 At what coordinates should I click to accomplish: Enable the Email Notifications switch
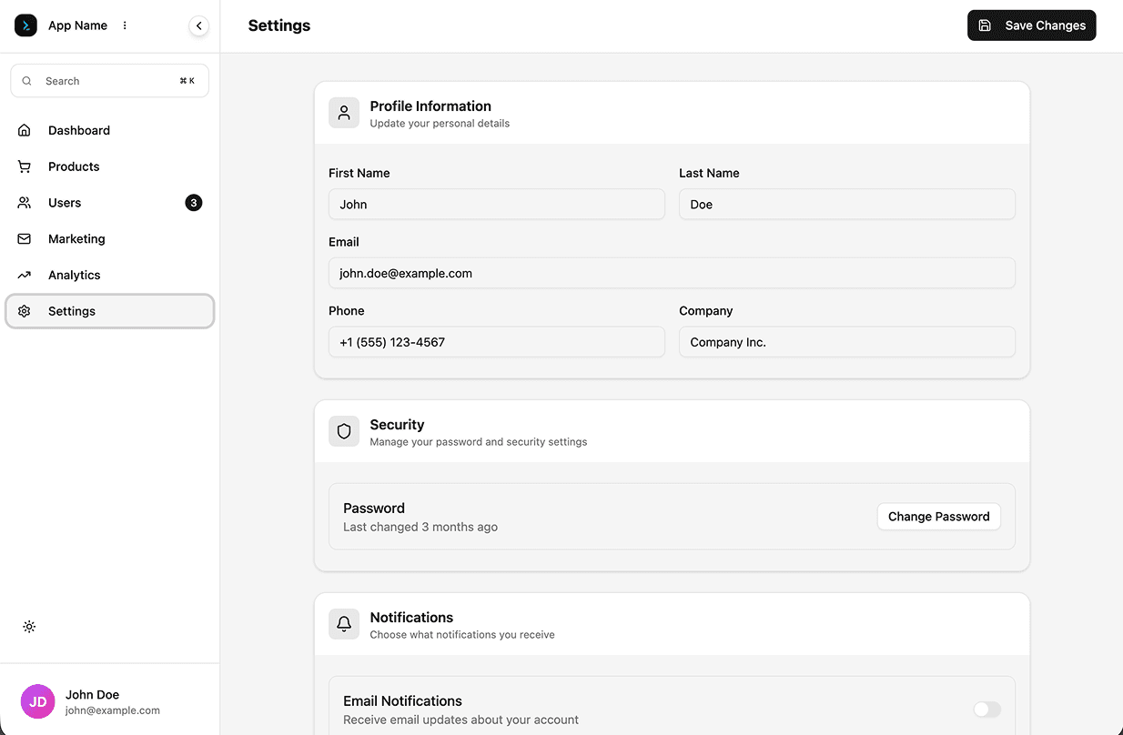pyautogui.click(x=986, y=710)
